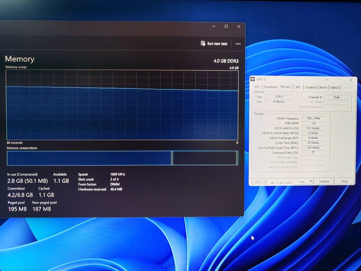Close the Task Manager window

(239, 26)
